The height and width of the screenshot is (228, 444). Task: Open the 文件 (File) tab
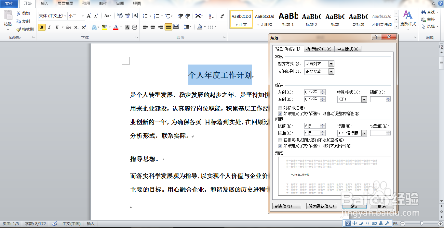tap(9, 4)
